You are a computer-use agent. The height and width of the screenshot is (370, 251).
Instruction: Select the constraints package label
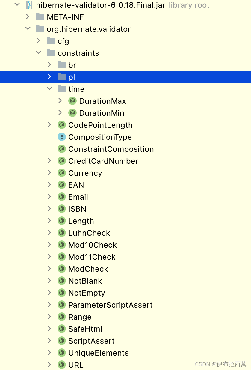point(78,53)
